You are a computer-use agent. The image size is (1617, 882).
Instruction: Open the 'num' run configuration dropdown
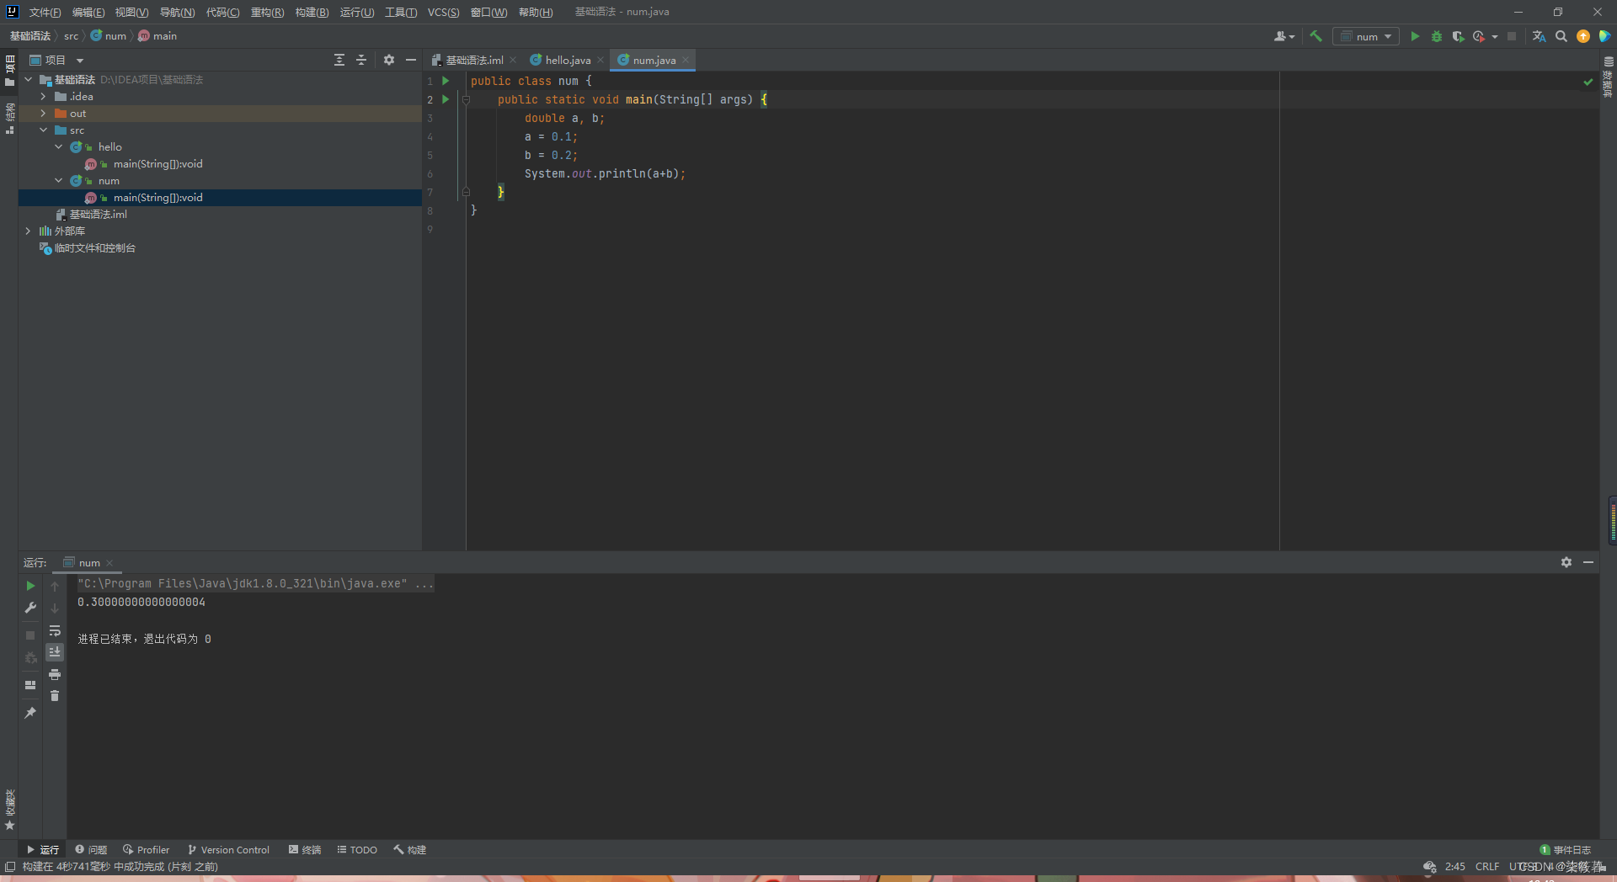1366,36
